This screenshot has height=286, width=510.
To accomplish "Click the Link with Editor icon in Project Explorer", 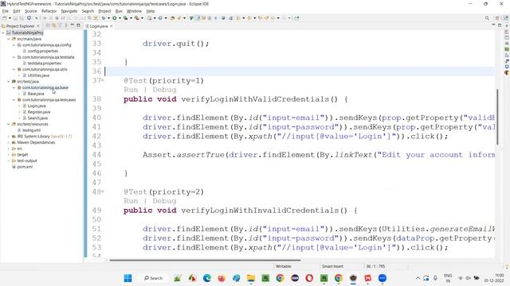I will click(x=53, y=25).
